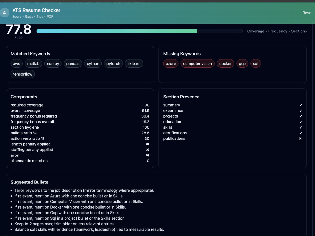The width and height of the screenshot is (315, 236).
Task: Click the sql missing keyword chip
Action: coord(255,64)
